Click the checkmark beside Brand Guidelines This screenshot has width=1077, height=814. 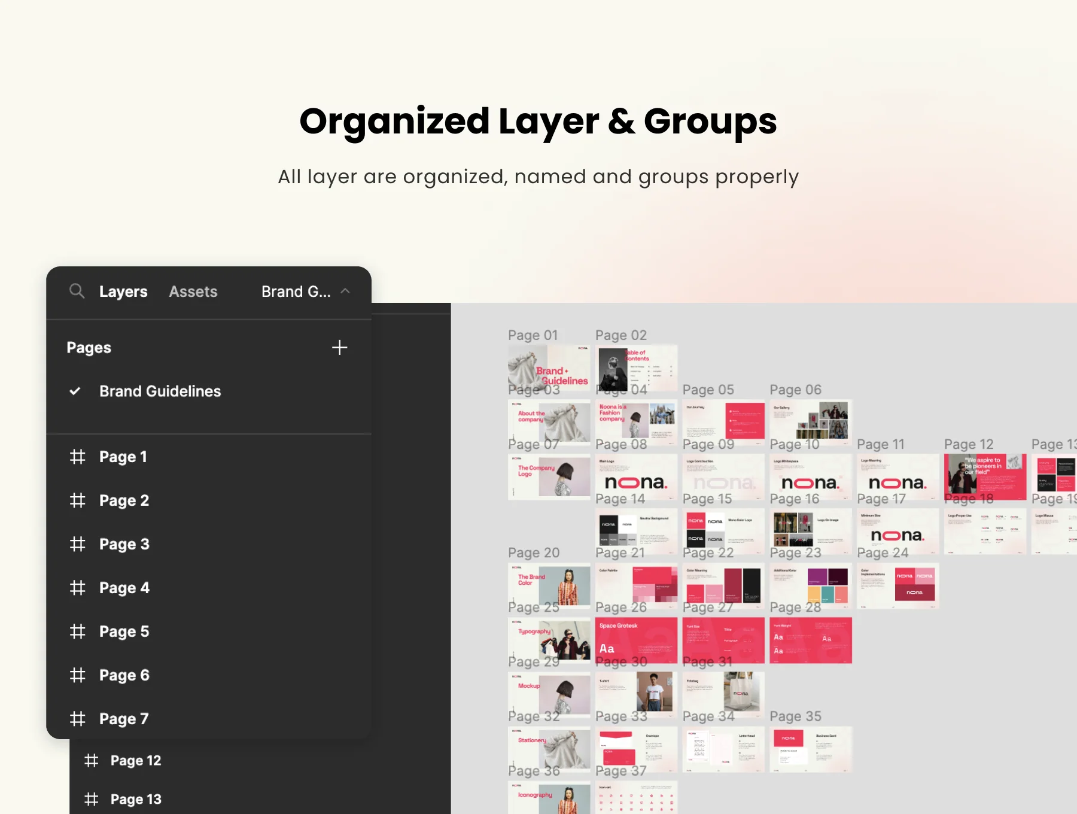coord(75,391)
